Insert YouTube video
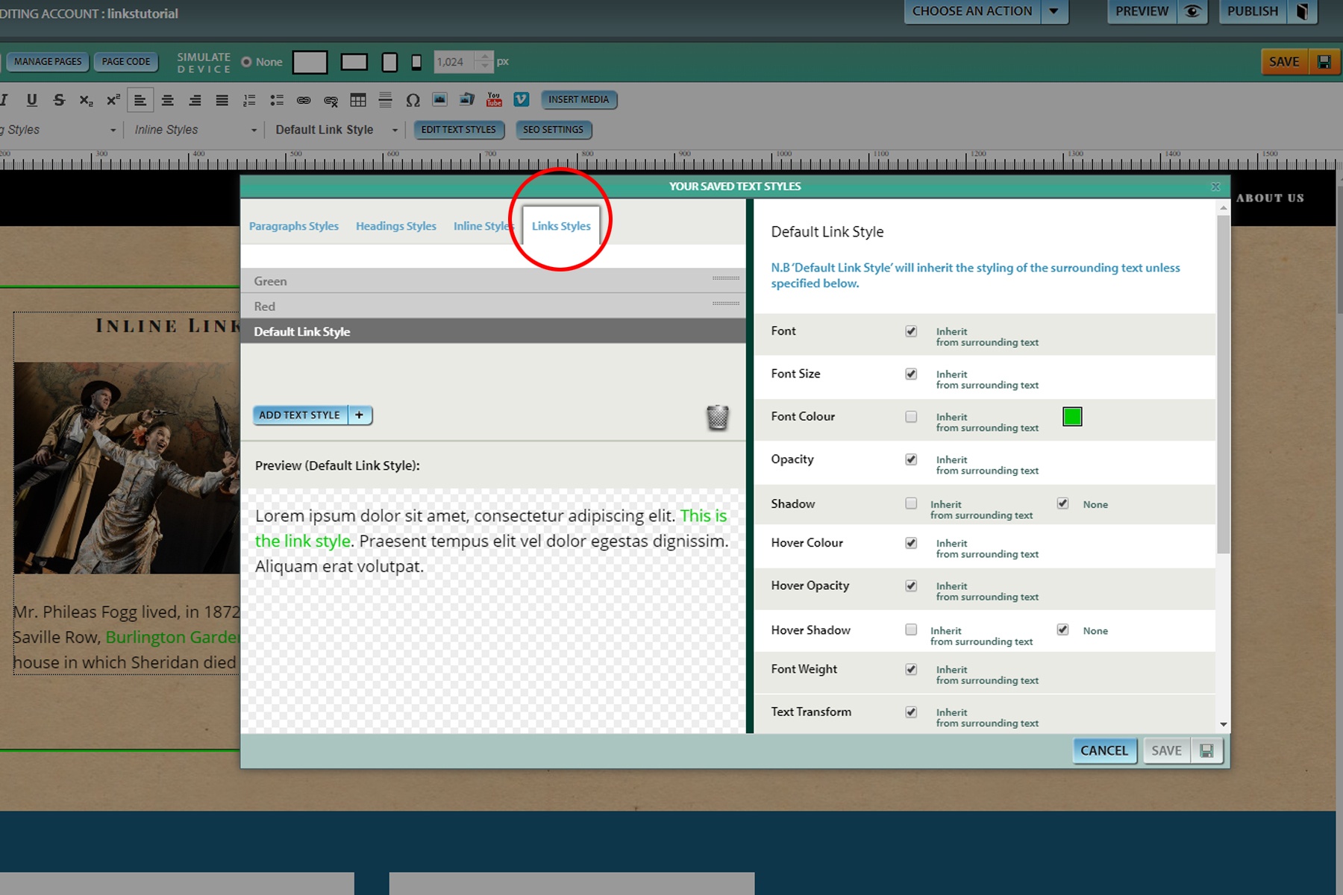Image resolution: width=1343 pixels, height=895 pixels. click(x=494, y=100)
